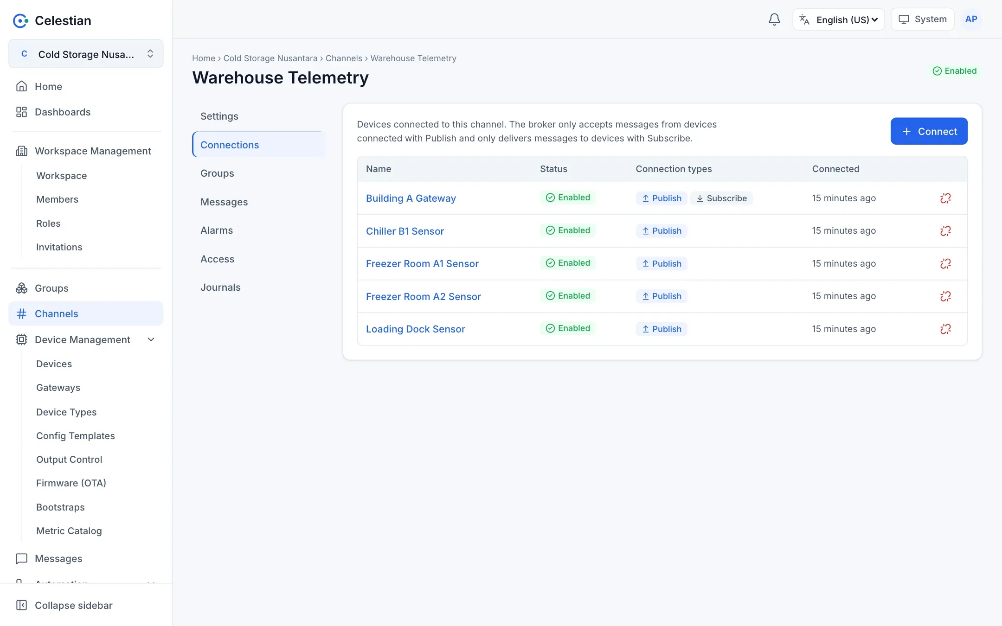Collapse the Device Management section
Image resolution: width=1002 pixels, height=626 pixels.
[86, 340]
